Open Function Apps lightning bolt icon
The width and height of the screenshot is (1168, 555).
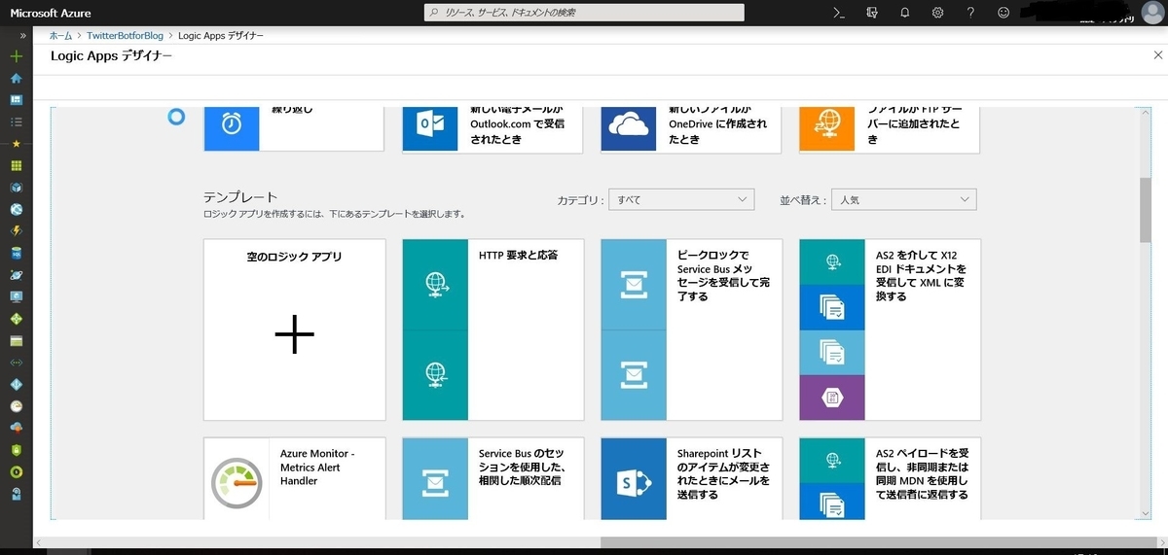coord(16,231)
